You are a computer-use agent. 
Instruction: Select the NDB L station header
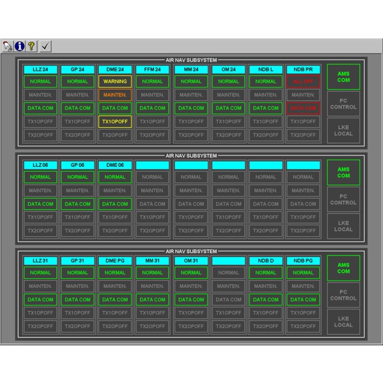tap(266, 69)
